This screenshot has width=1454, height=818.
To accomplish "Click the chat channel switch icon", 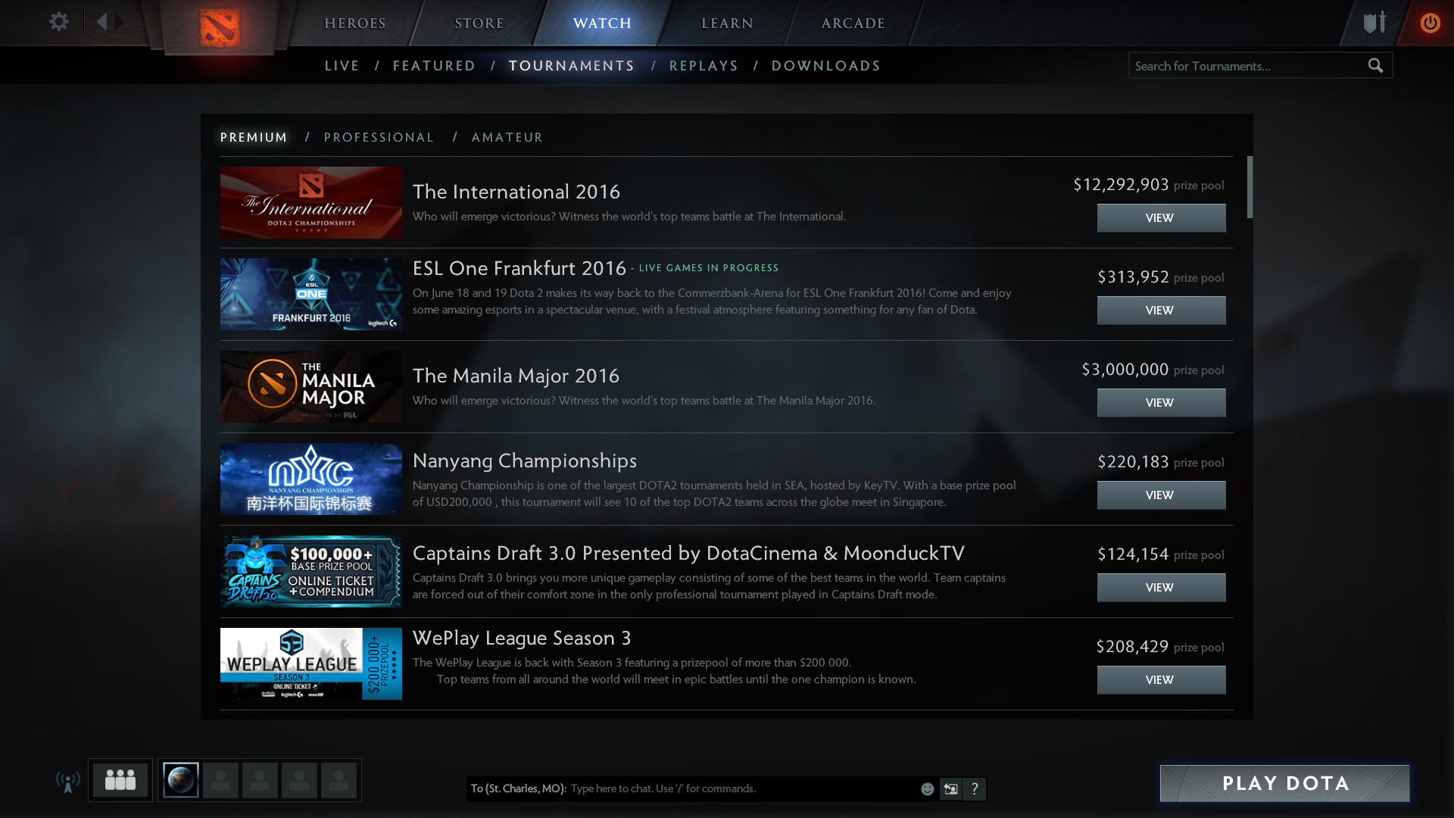I will (x=950, y=789).
